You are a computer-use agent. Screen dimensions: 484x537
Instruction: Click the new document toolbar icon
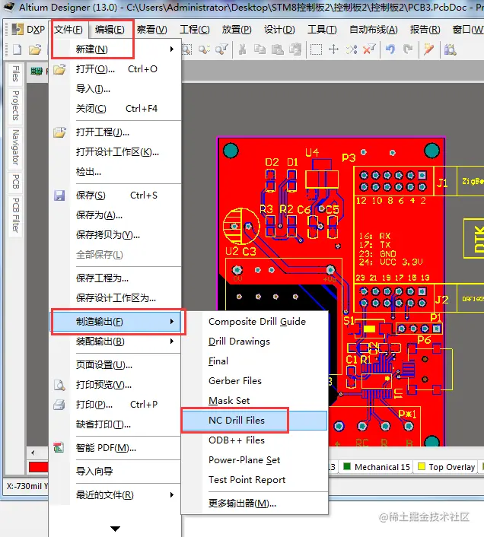(18, 49)
